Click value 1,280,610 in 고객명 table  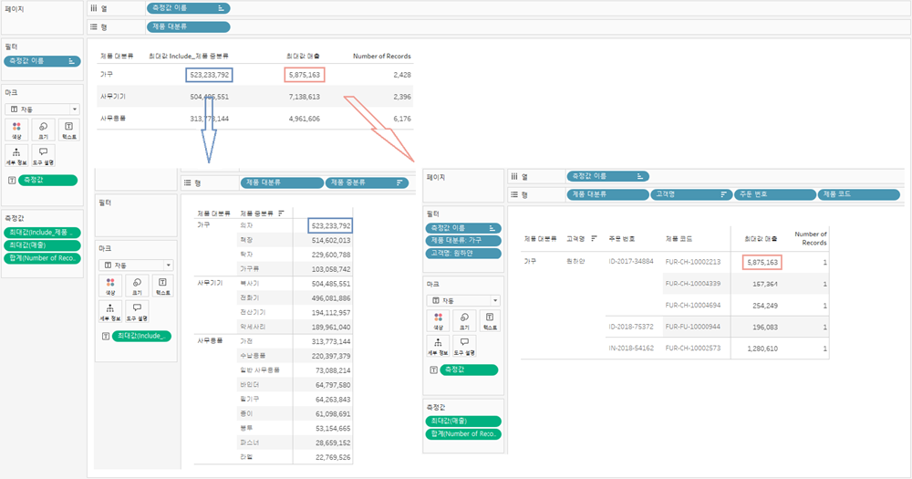click(762, 349)
